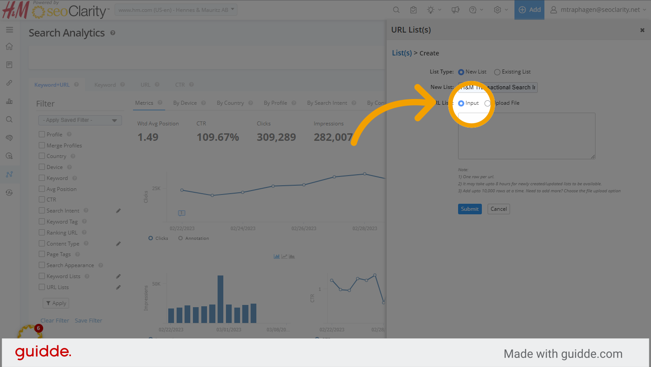Click the help icon next to Metrics tab
651x367 pixels.
pyautogui.click(x=160, y=103)
